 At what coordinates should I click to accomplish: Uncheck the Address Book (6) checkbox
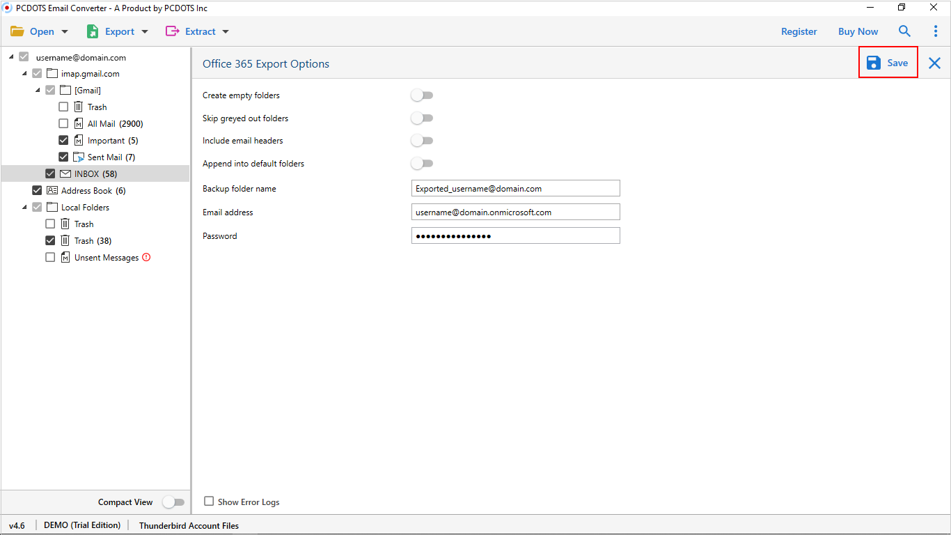point(37,190)
